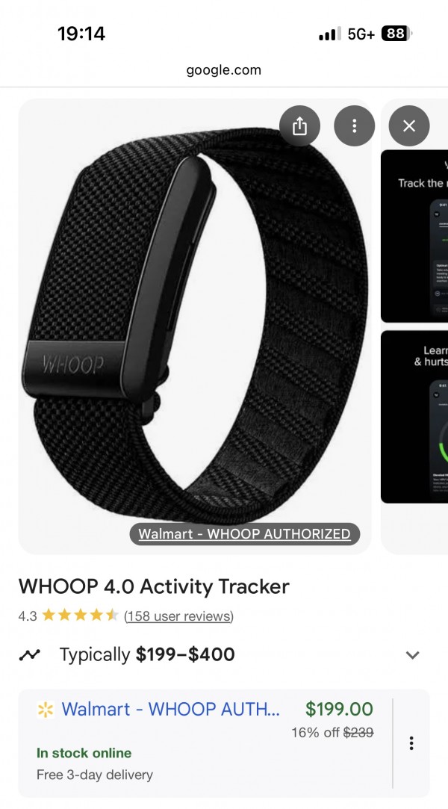
Task: Tap the share icon above product image
Action: click(299, 126)
